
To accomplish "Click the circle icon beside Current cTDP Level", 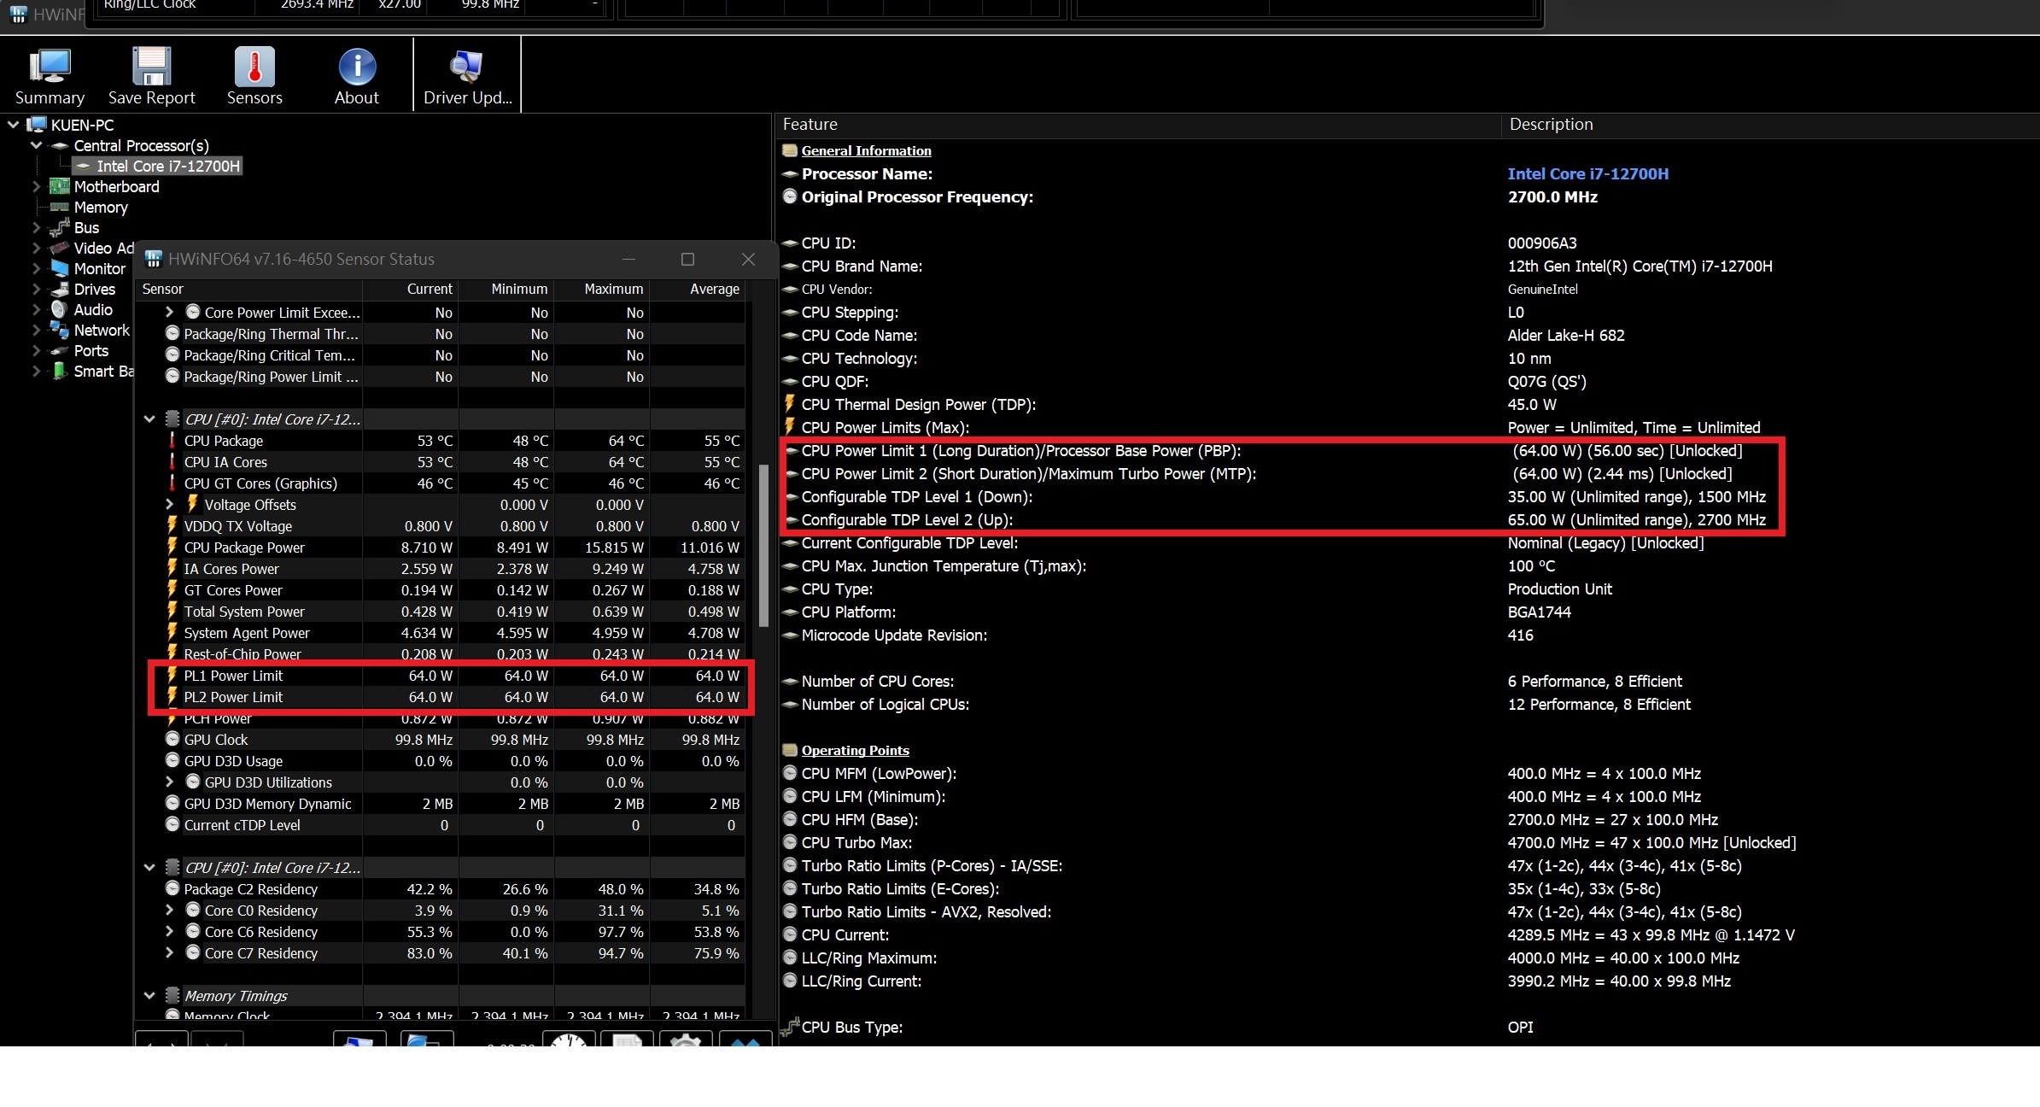I will click(x=172, y=825).
